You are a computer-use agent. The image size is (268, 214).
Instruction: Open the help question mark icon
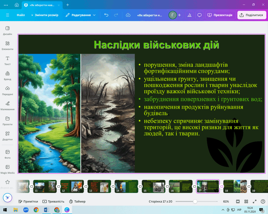pyautogui.click(x=263, y=201)
